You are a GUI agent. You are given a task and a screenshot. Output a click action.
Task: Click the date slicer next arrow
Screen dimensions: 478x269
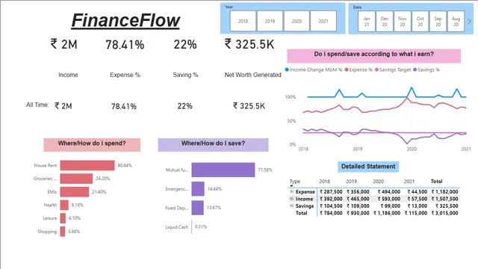[x=470, y=22]
